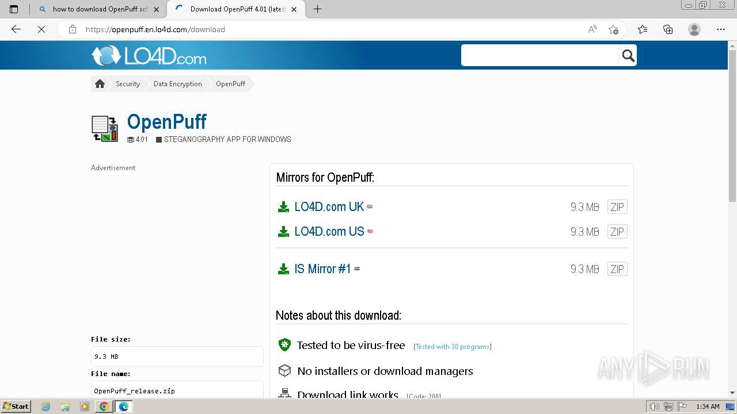Open browser Collections

(668, 29)
